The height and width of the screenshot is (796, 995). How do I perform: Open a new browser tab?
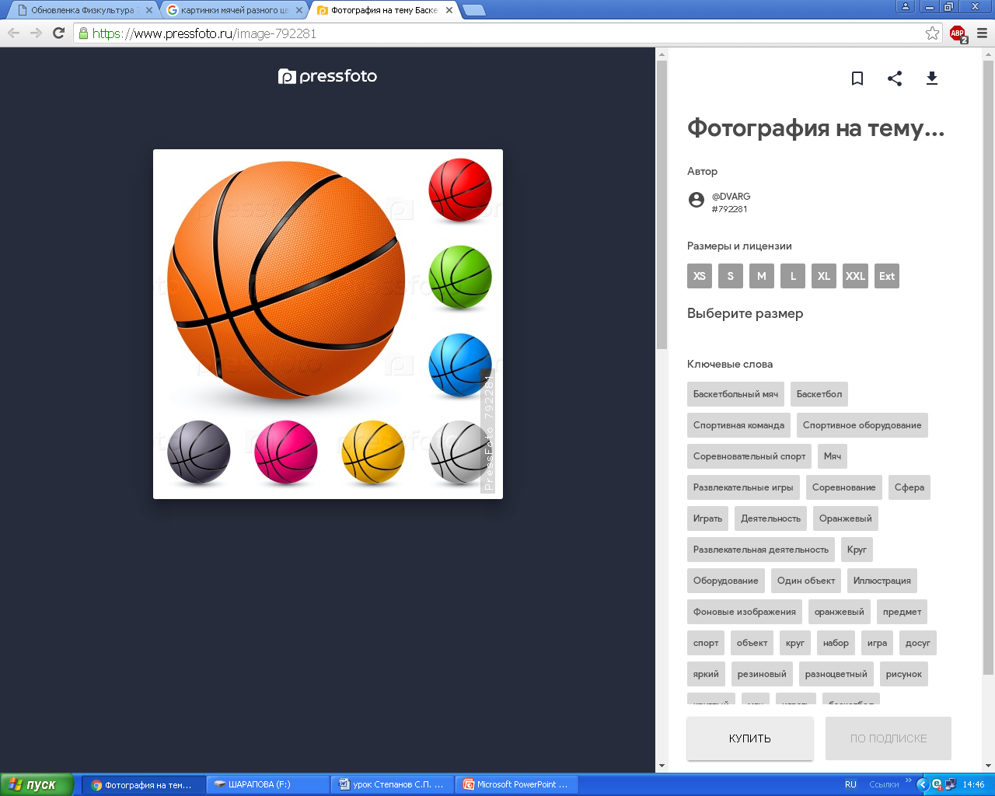coord(473,10)
